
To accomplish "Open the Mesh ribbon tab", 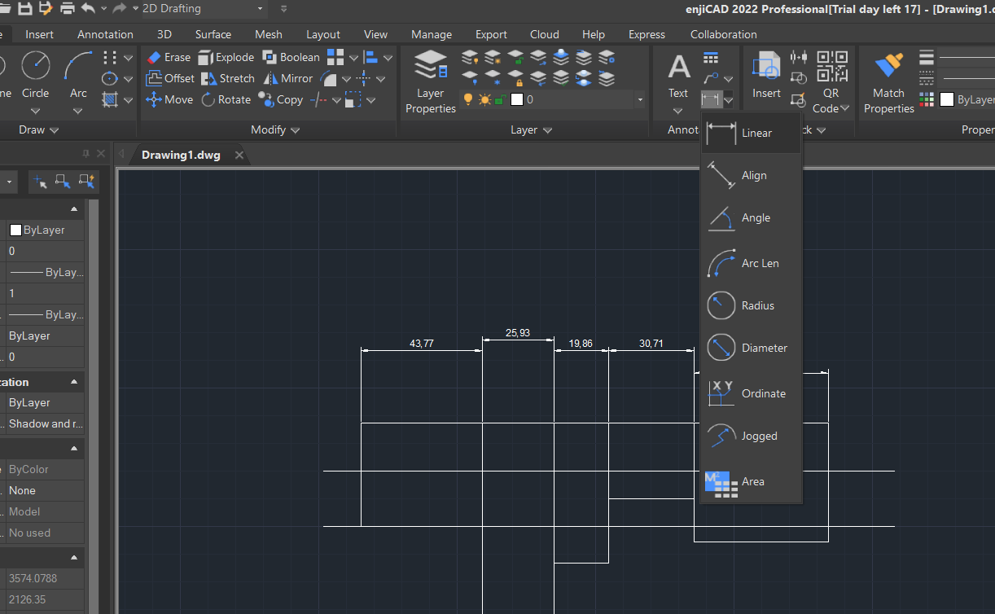I will pyautogui.click(x=269, y=34).
